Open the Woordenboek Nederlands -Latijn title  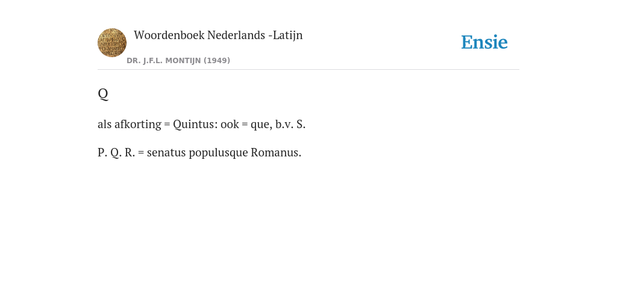pos(218,35)
